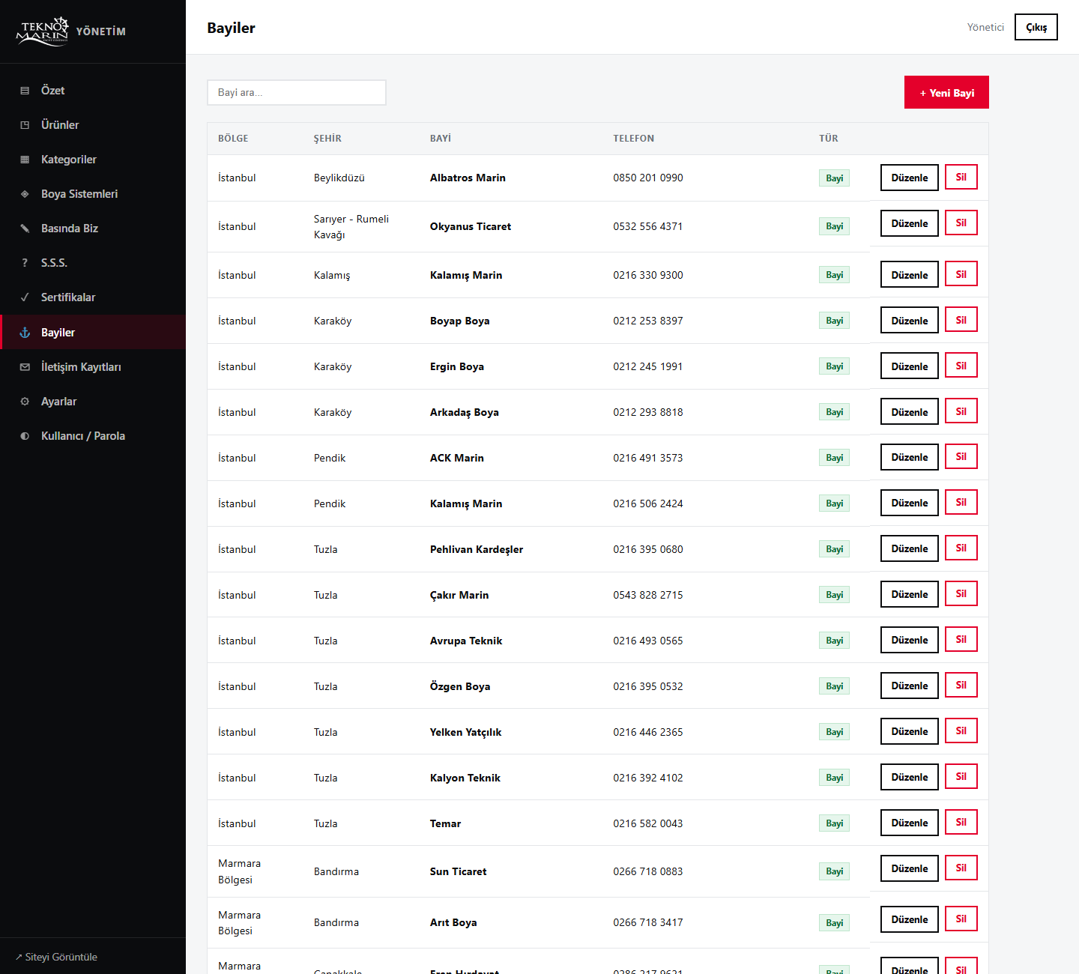
Task: Click the dealer name Boyap Boya
Action: click(460, 321)
